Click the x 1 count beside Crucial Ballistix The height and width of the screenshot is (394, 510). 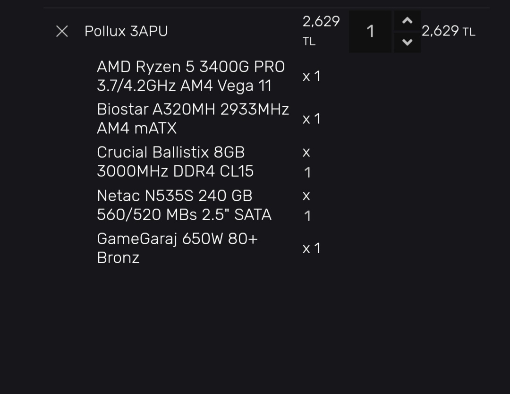(307, 162)
